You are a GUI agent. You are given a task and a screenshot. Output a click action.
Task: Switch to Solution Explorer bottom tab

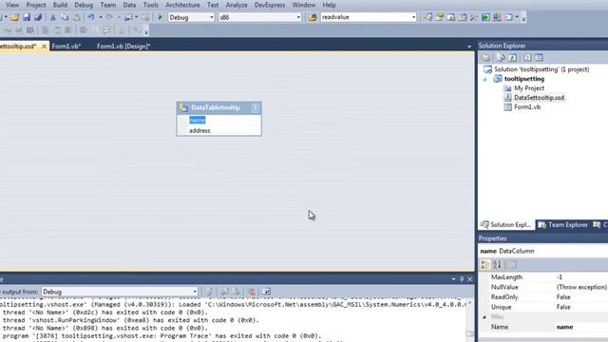[506, 225]
